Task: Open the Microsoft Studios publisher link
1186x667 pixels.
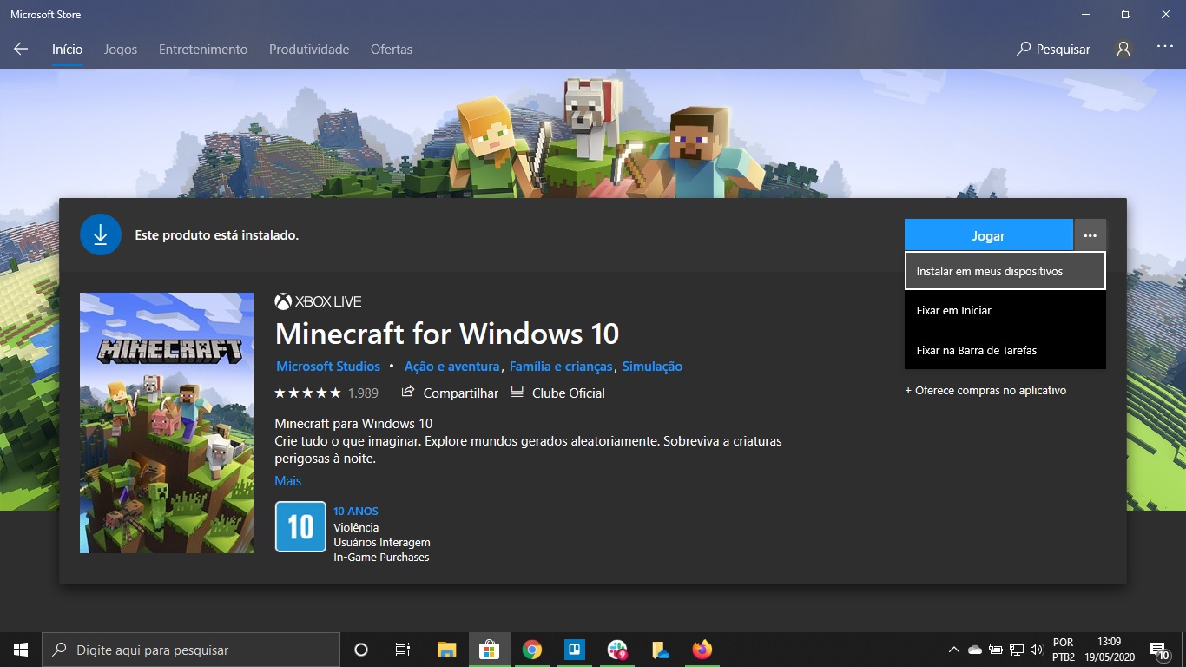Action: (x=328, y=367)
